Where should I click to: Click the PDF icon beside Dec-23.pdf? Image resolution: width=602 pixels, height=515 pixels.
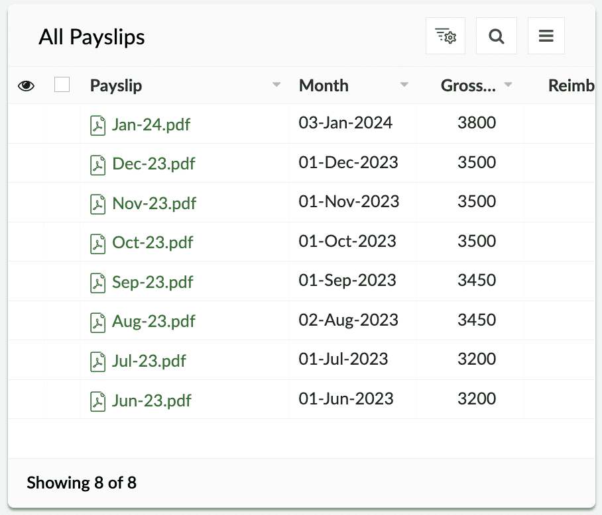(98, 164)
